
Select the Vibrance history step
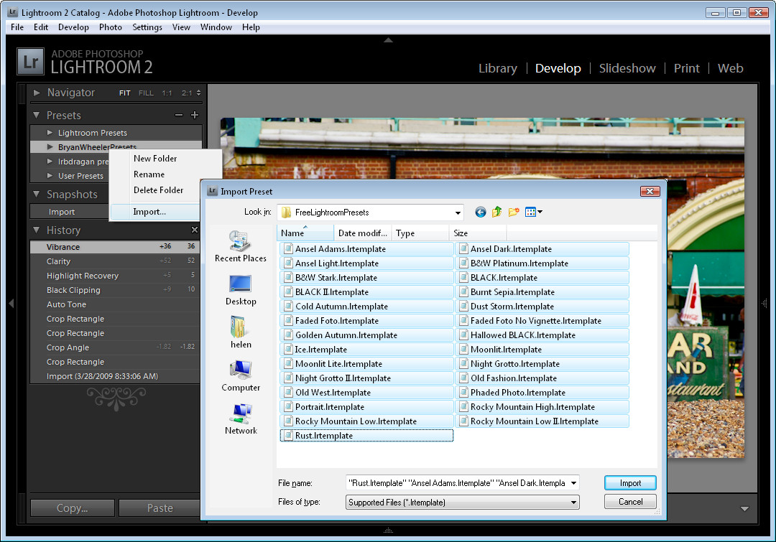click(115, 247)
